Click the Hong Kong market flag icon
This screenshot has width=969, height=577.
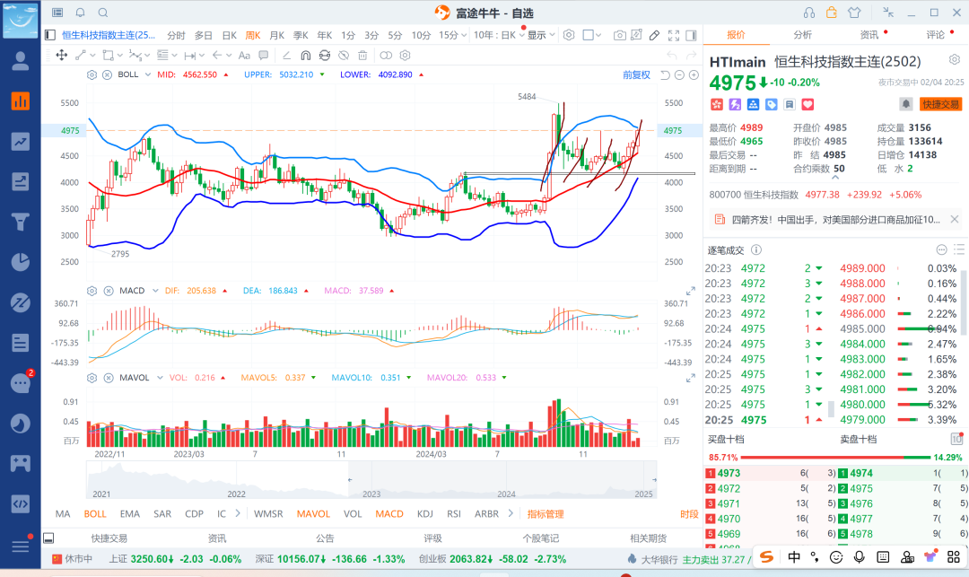[x=716, y=104]
